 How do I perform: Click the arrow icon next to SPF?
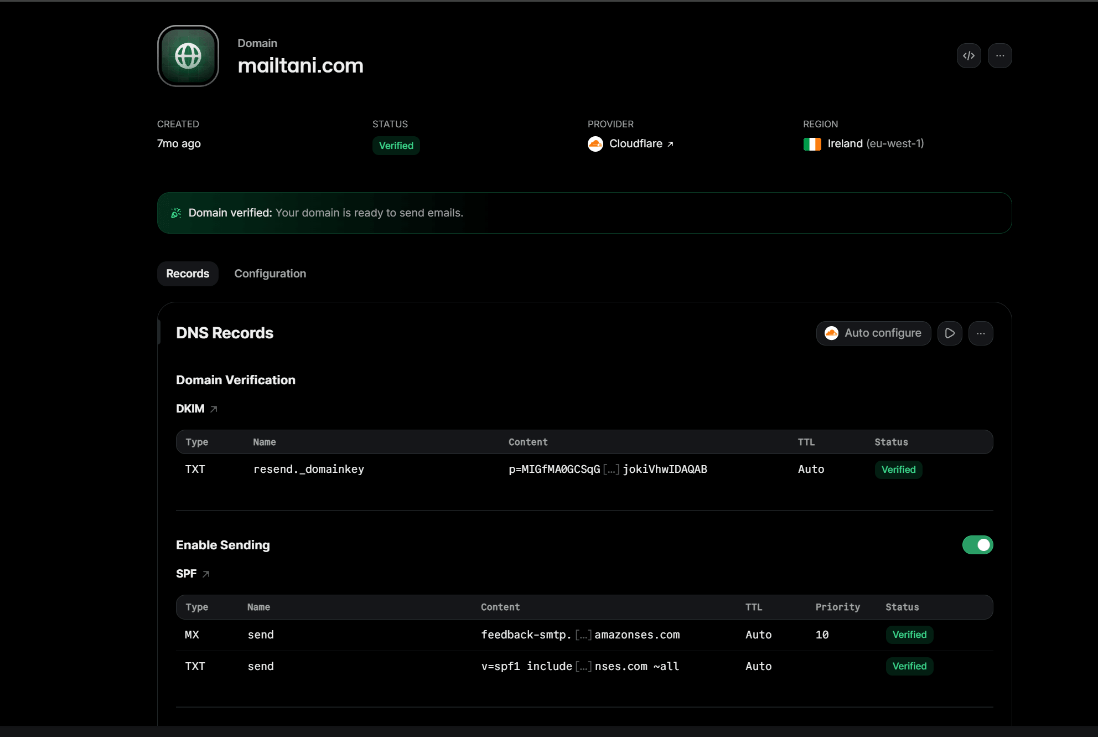pos(206,574)
